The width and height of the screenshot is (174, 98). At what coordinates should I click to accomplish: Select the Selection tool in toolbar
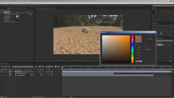pyautogui.click(x=2, y=5)
